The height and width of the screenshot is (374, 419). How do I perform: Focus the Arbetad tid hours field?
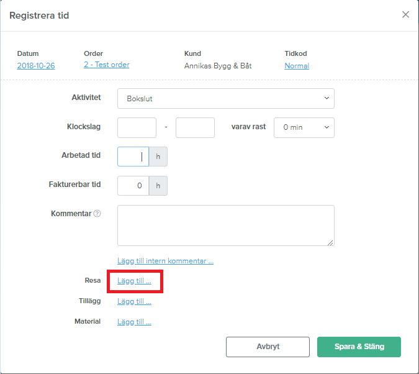pos(133,157)
